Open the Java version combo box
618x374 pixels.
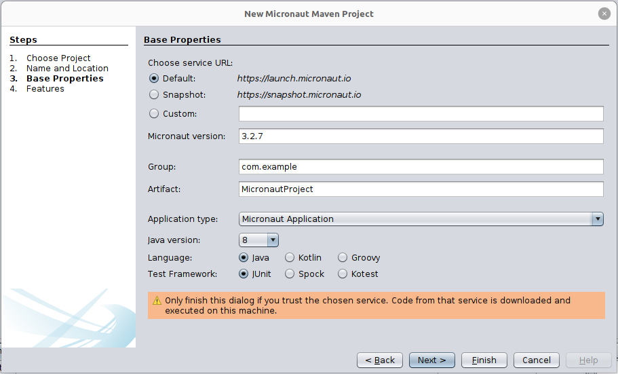click(x=258, y=240)
